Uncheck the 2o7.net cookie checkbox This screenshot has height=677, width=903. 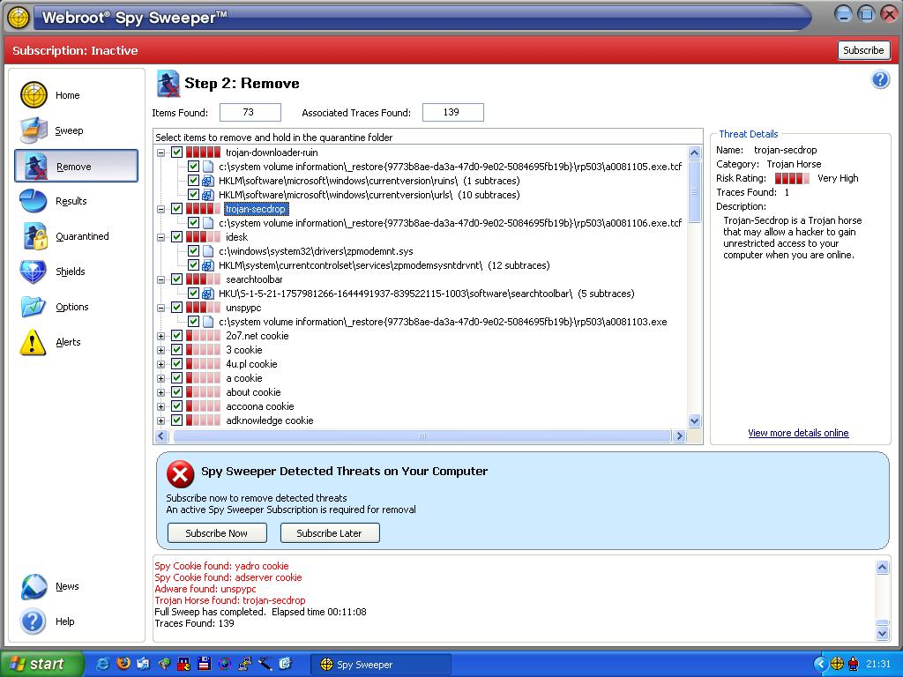[x=176, y=336]
